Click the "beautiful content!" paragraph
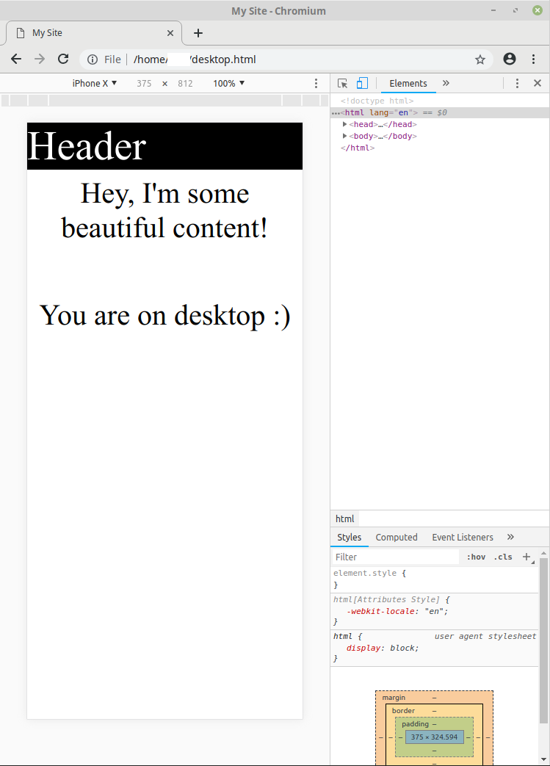The width and height of the screenshot is (550, 766). (x=164, y=211)
